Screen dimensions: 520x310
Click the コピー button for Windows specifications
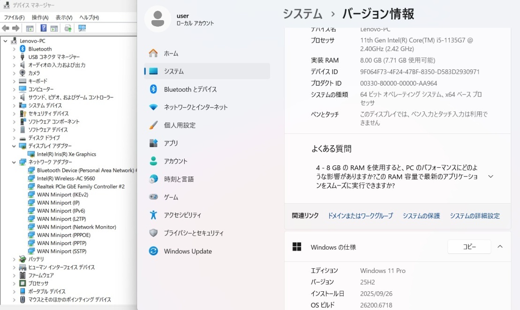(469, 246)
